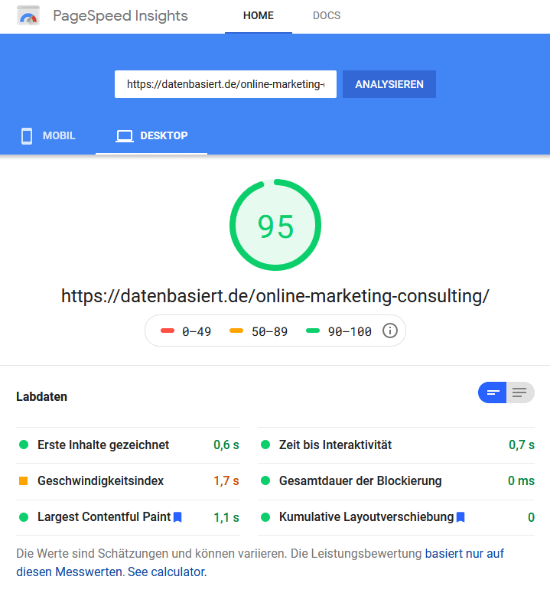This screenshot has width=550, height=596.
Task: Click the orange square next to Geschwindigkeitsindex
Action: [24, 480]
